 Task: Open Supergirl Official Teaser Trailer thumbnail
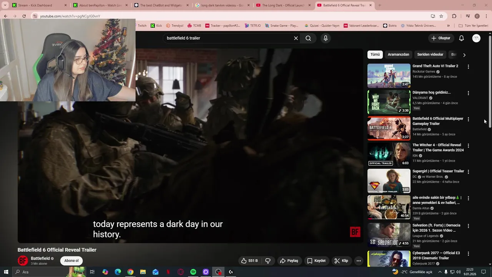click(389, 181)
